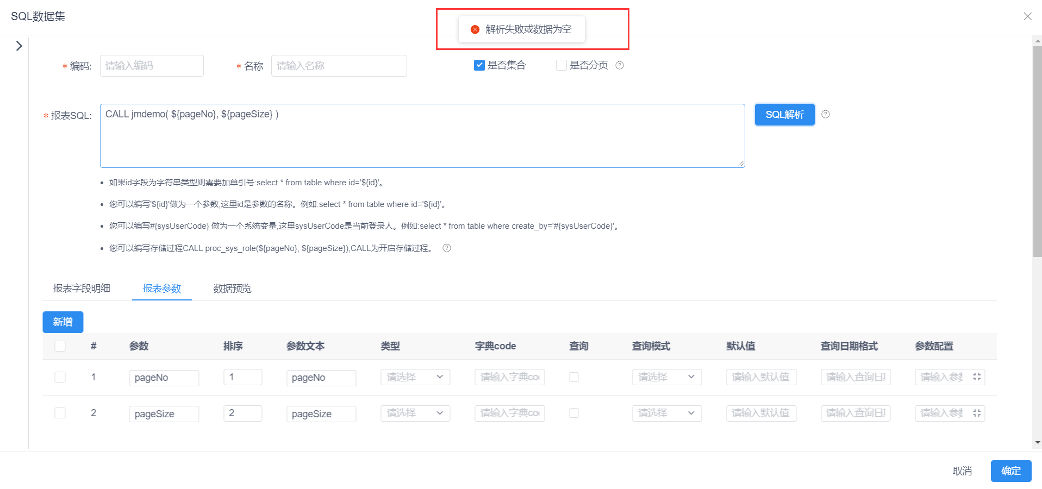Click the 参数配置 column header
This screenshot has width=1042, height=489.
click(934, 346)
